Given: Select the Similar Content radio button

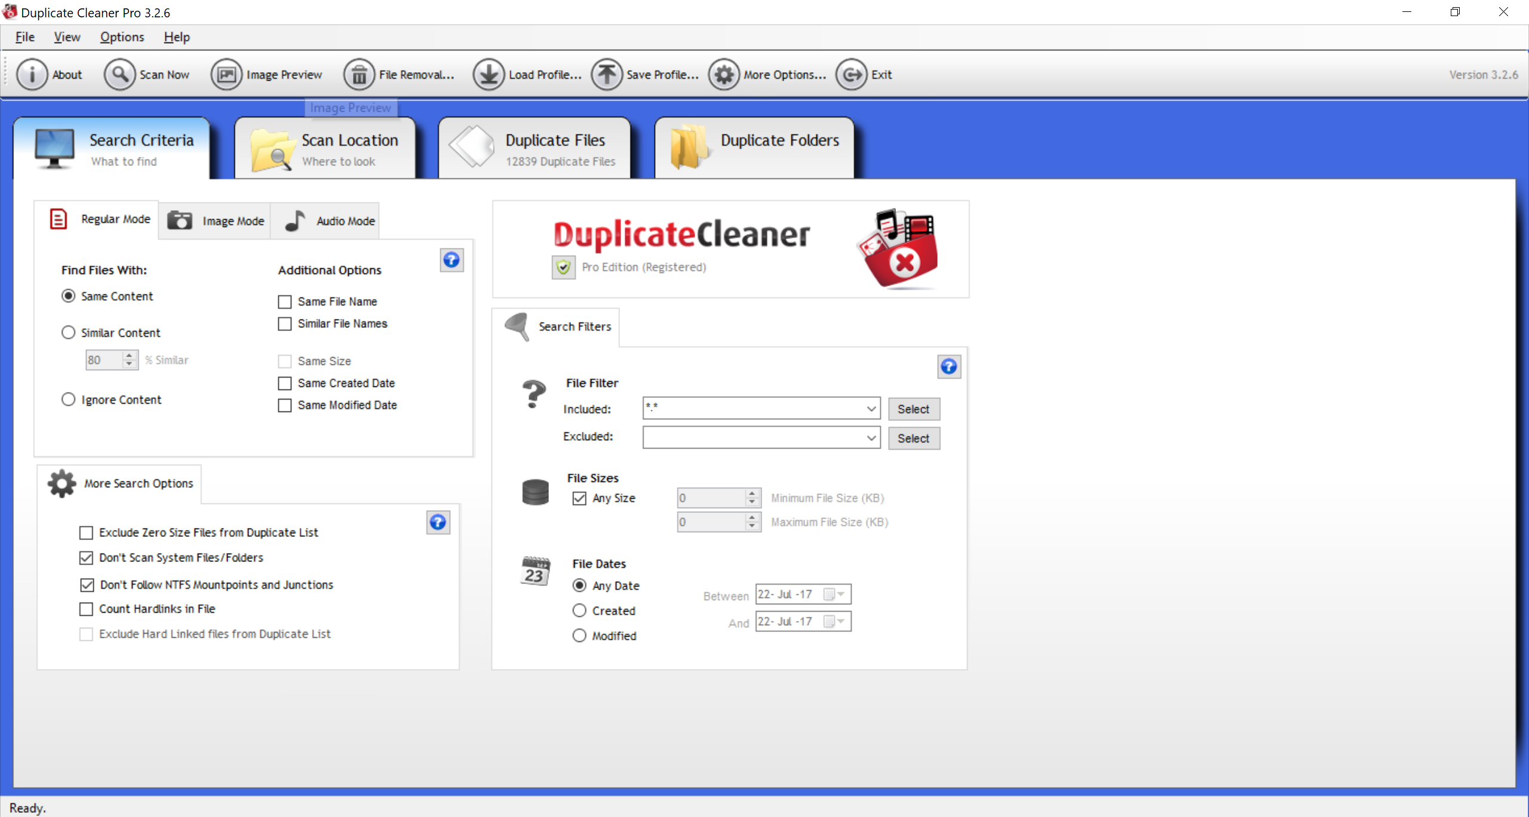Looking at the screenshot, I should pyautogui.click(x=69, y=333).
